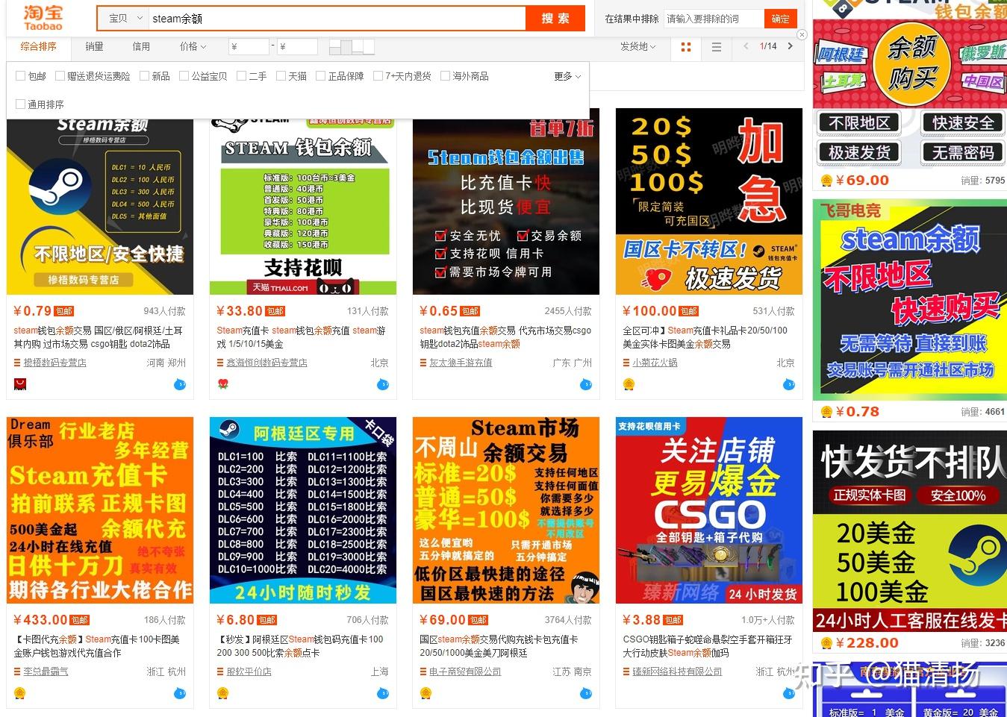This screenshot has width=1007, height=717.
Task: Open shop link 小菊花火锅
Action: [x=655, y=363]
